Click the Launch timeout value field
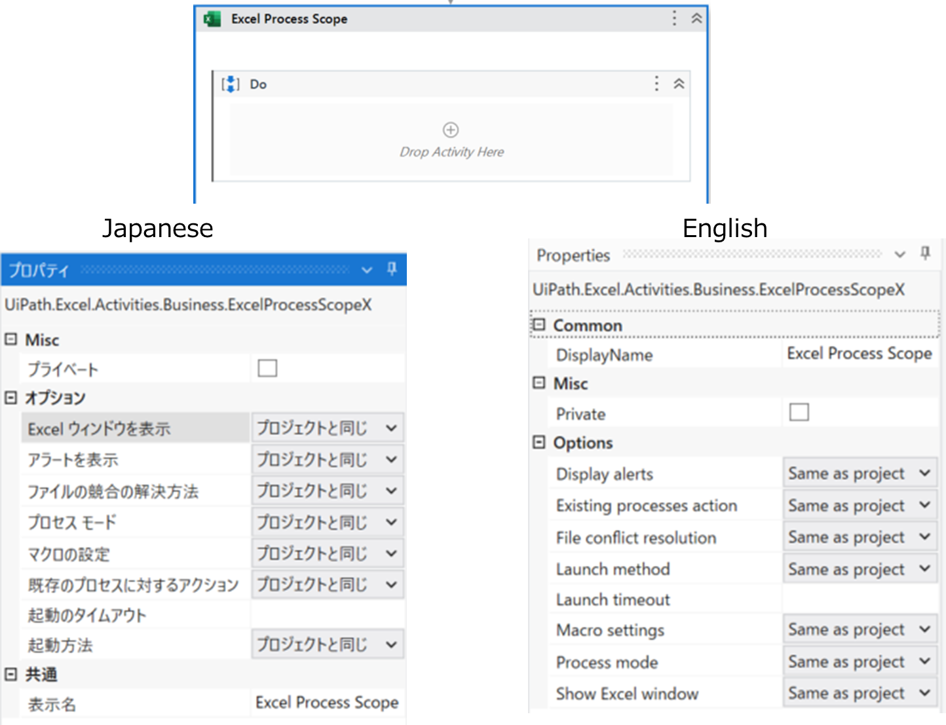This screenshot has width=946, height=725. click(860, 599)
